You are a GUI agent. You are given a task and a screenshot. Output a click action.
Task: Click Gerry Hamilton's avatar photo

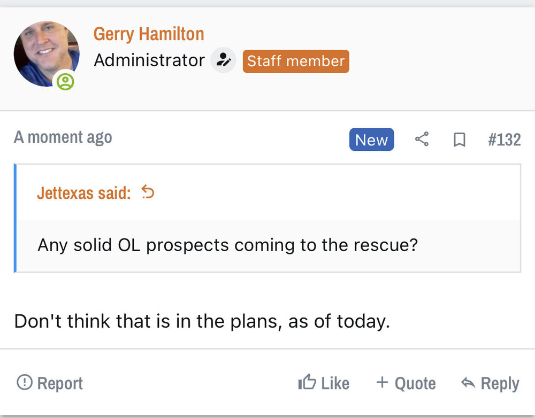pos(45,53)
